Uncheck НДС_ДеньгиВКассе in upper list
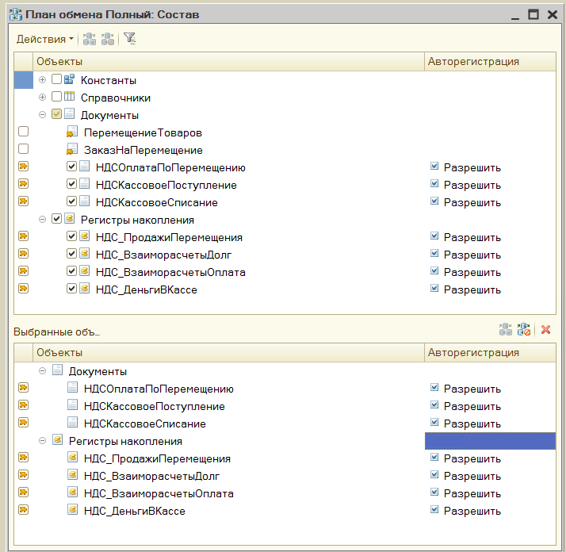The image size is (566, 552). 71,288
